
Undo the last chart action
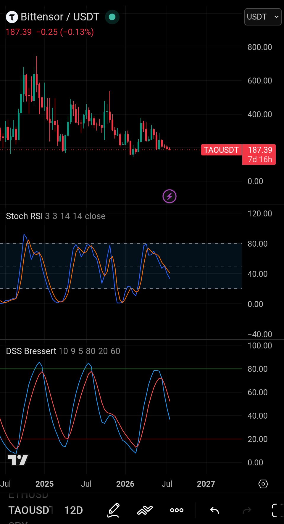pyautogui.click(x=214, y=510)
